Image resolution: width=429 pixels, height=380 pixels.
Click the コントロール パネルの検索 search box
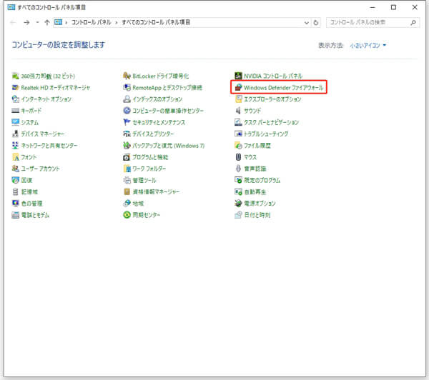pyautogui.click(x=373, y=22)
